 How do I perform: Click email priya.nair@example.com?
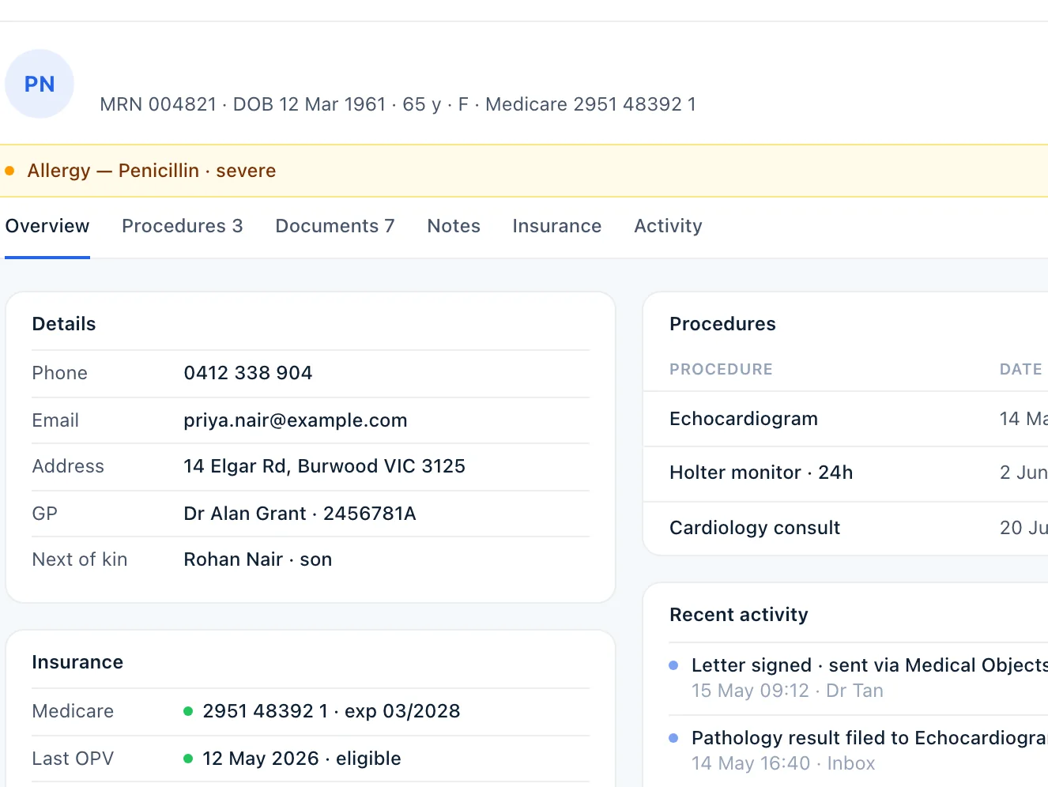point(296,420)
